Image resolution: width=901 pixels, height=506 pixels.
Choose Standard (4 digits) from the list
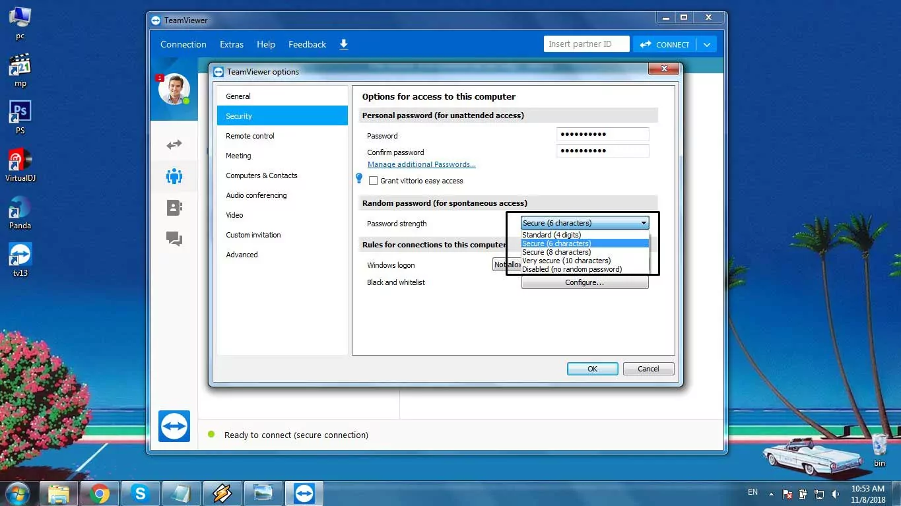pyautogui.click(x=585, y=235)
